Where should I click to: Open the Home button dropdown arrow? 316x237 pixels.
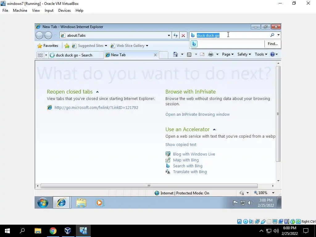182,54
